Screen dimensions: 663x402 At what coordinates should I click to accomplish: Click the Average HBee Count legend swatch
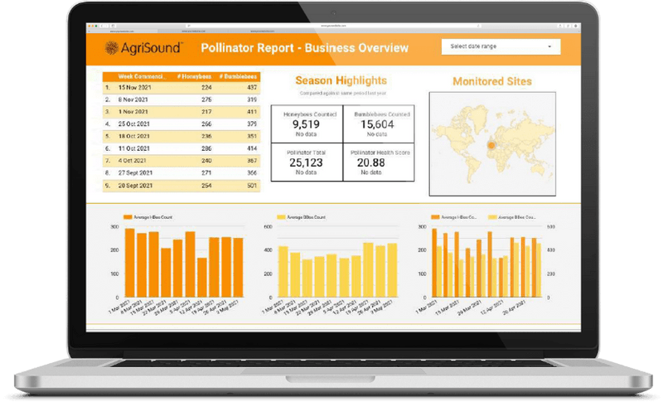coord(128,216)
